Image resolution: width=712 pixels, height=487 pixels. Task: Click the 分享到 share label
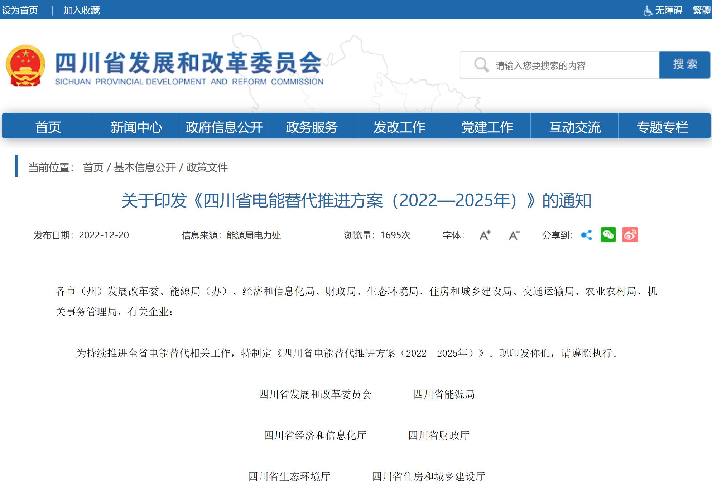pyautogui.click(x=558, y=235)
